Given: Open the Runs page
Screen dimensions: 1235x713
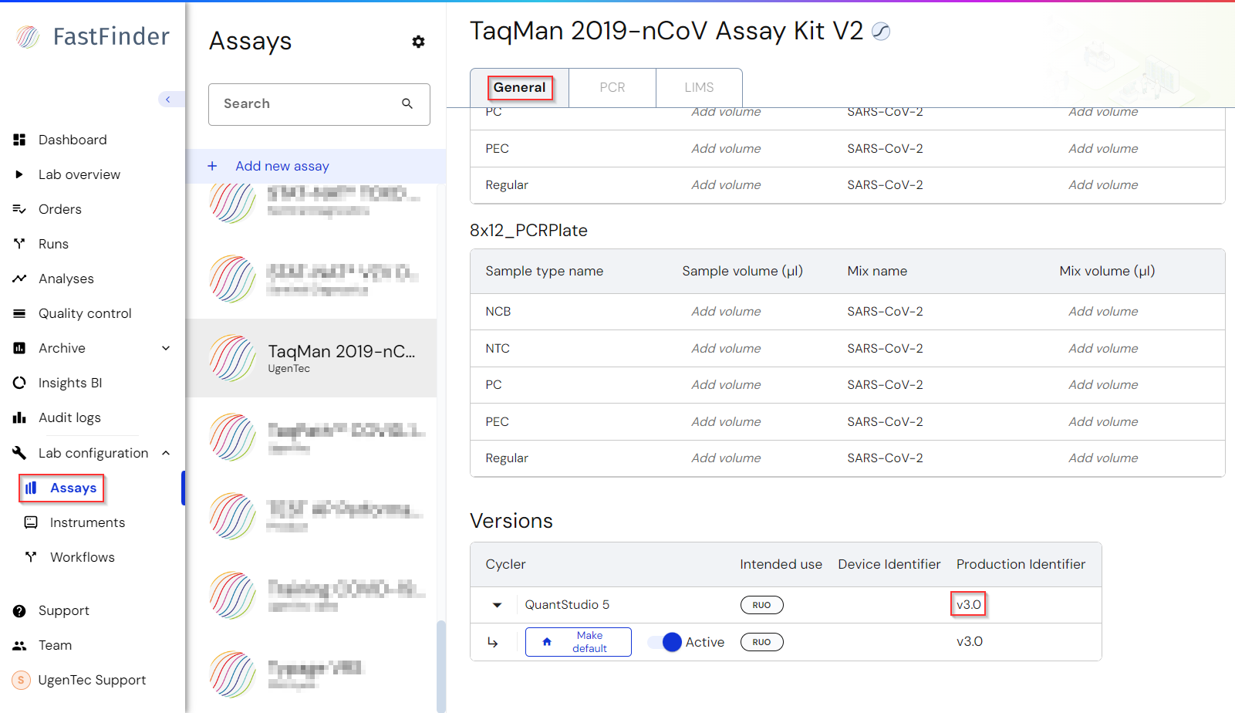Looking at the screenshot, I should [53, 244].
